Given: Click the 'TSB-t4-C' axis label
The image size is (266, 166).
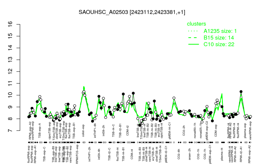Looking at the screenshot, I should [x=113, y=130].
